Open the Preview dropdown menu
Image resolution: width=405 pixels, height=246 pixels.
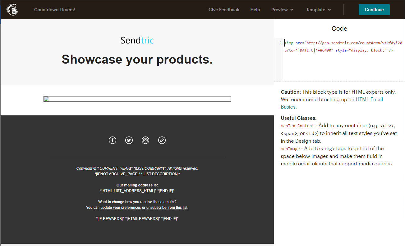click(282, 10)
